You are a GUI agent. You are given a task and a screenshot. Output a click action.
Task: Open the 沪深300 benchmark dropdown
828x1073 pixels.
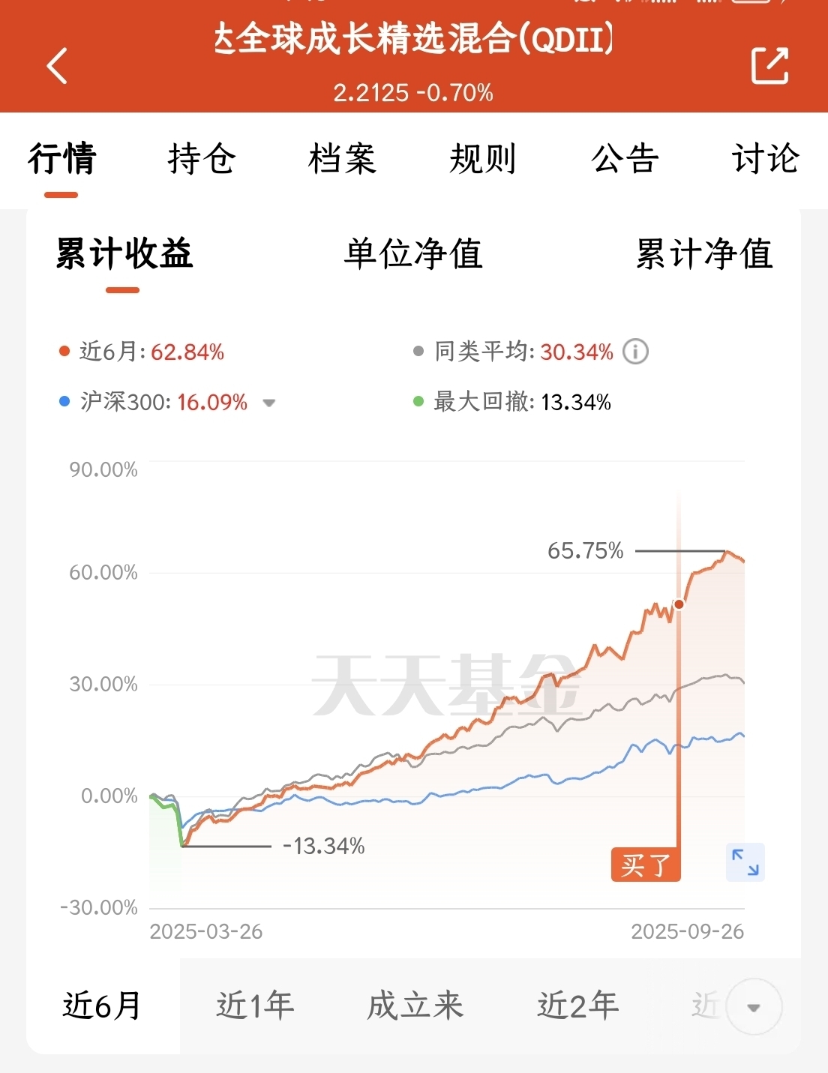268,403
